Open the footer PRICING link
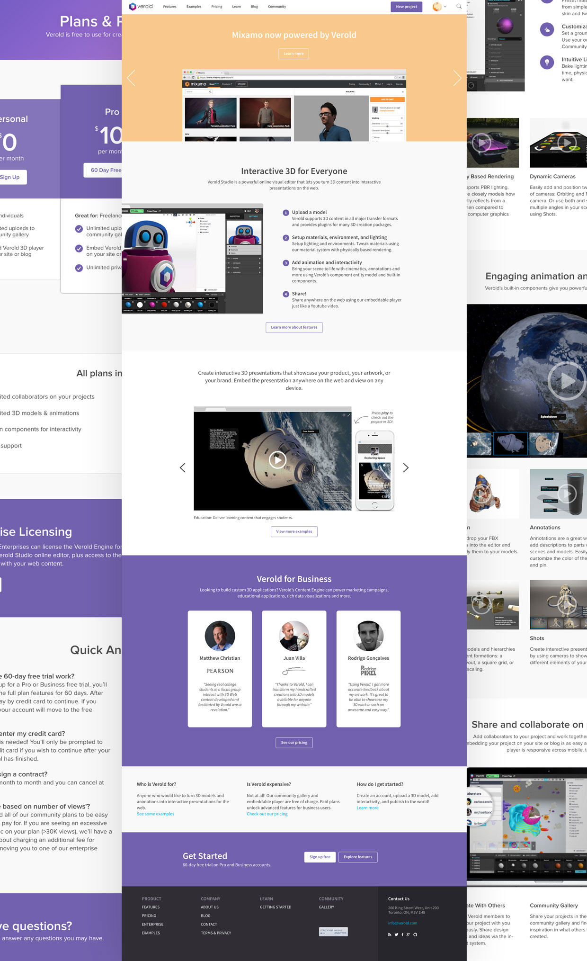This screenshot has height=961, width=587. point(149,916)
